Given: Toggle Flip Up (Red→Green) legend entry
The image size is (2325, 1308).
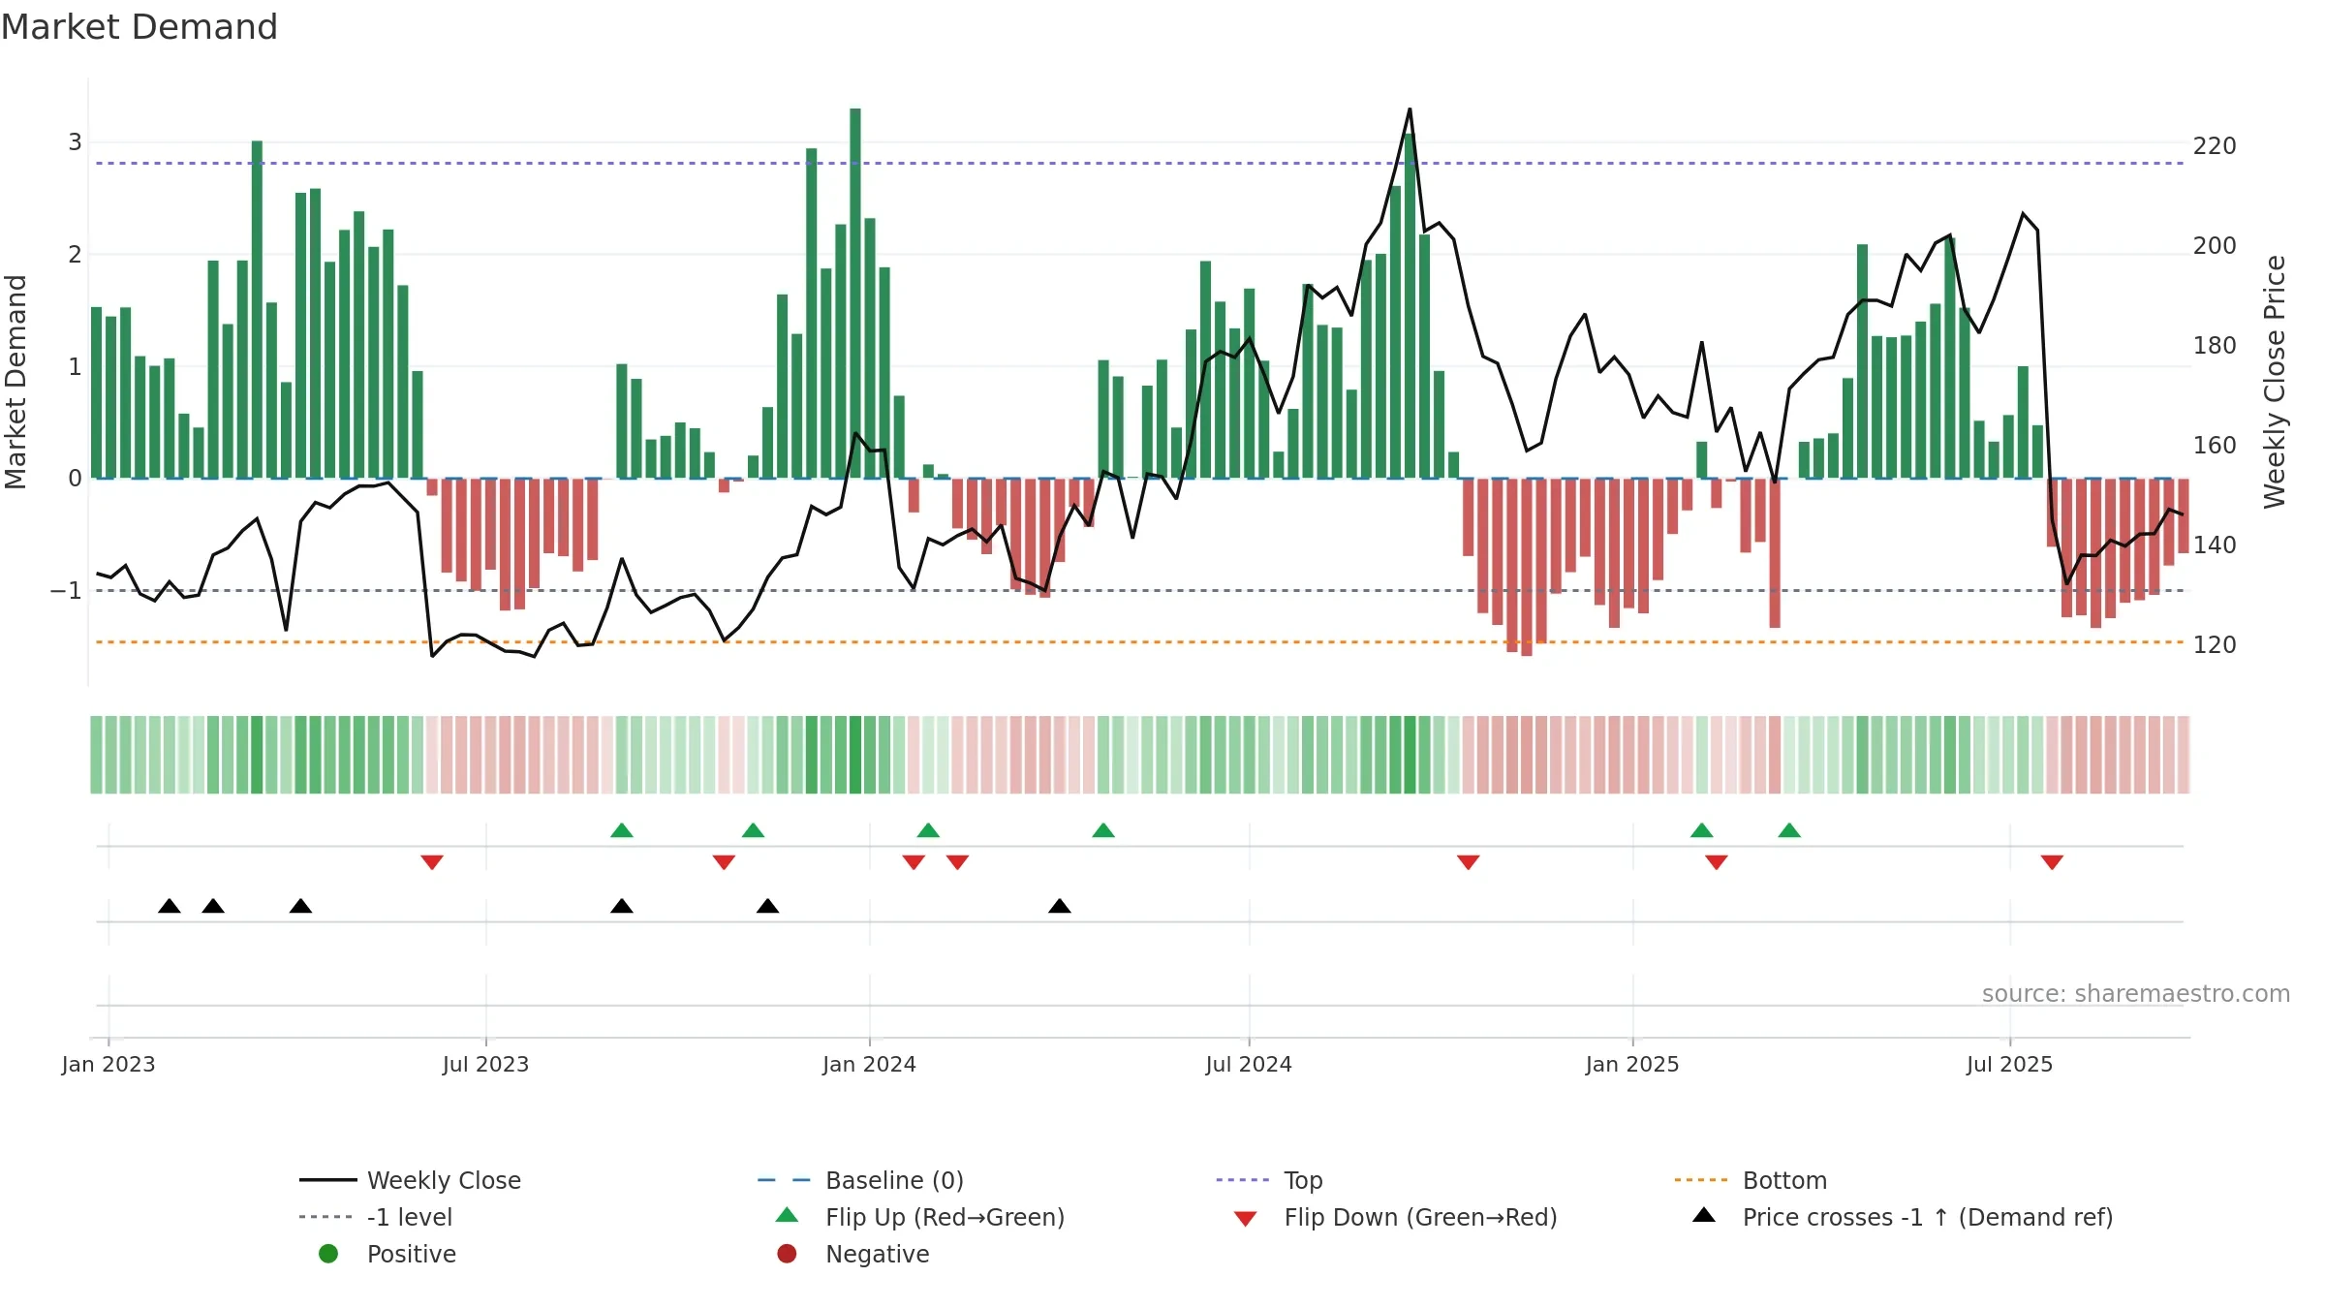Looking at the screenshot, I should coord(920,1217).
